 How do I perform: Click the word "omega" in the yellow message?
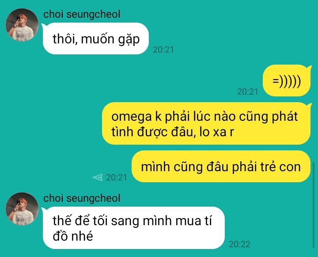132,117
